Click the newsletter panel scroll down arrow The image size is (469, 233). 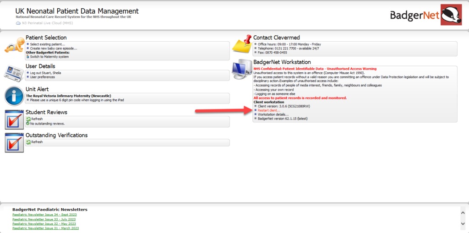(x=463, y=224)
